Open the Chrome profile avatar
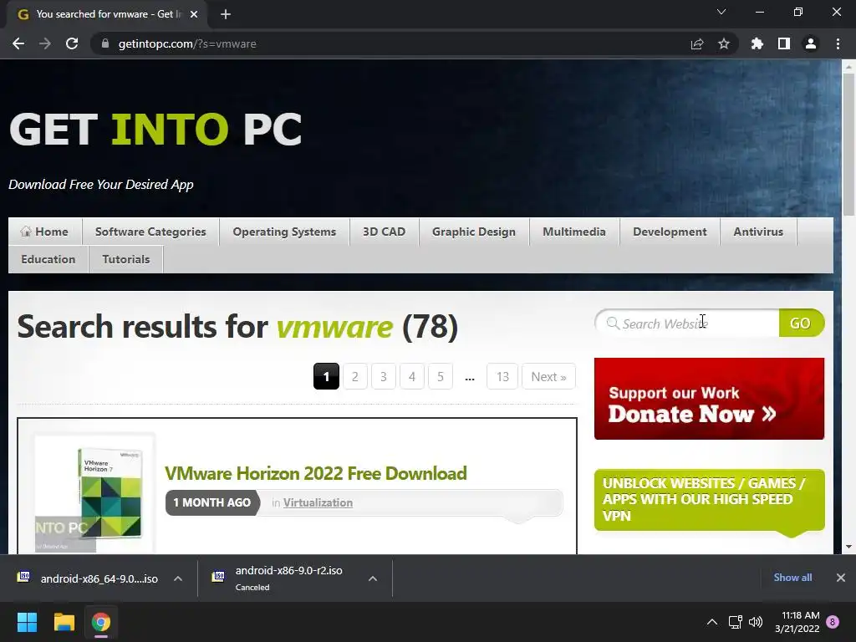 (x=811, y=43)
